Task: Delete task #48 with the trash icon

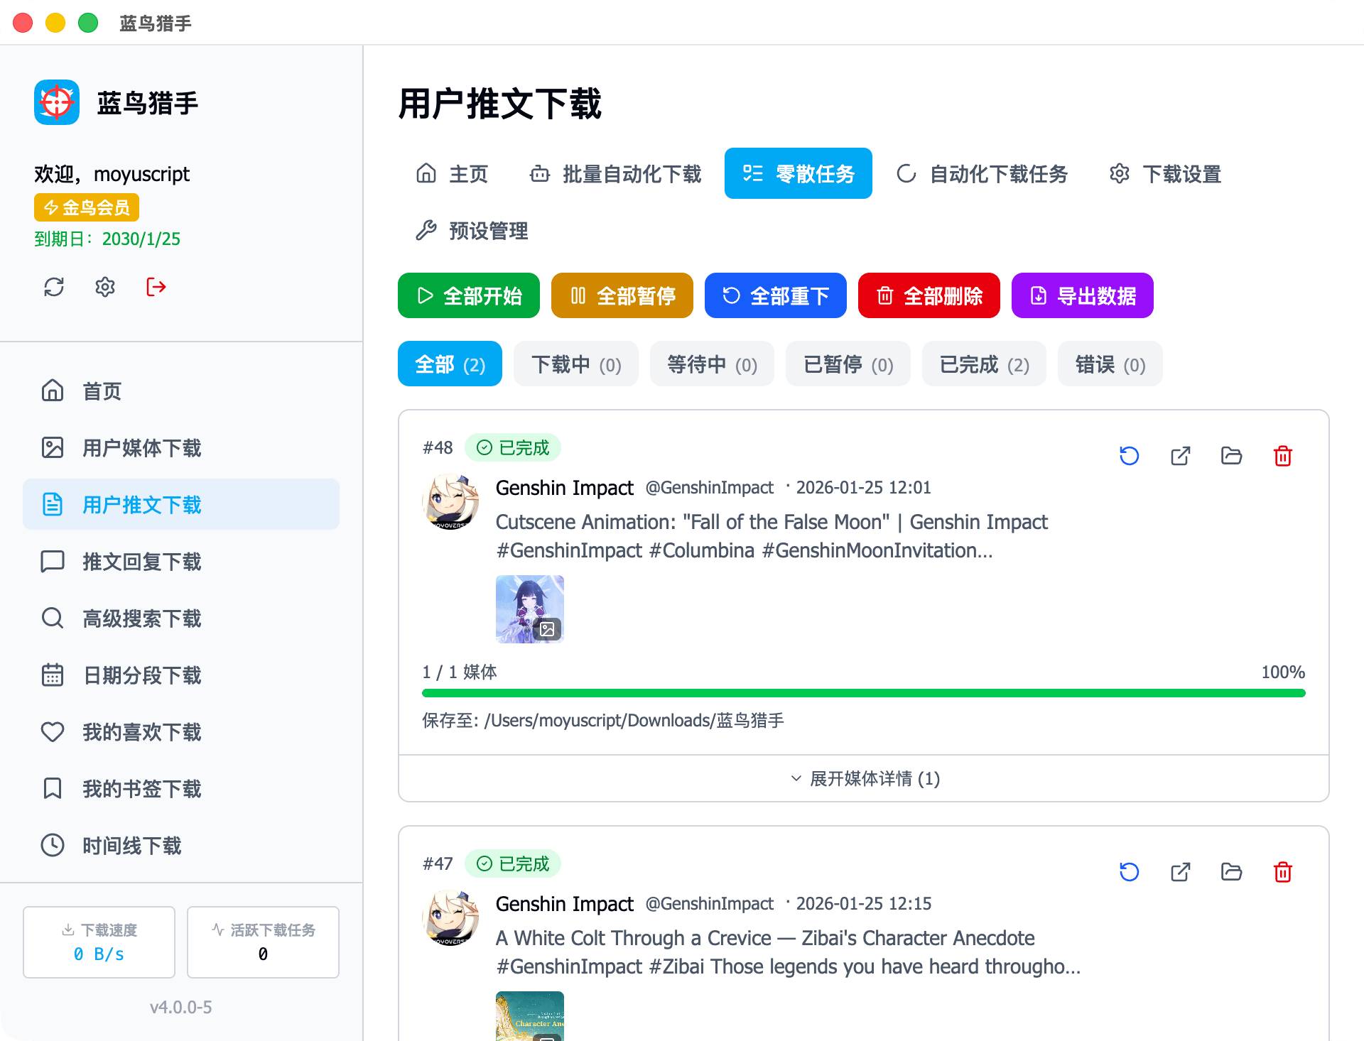Action: click(x=1282, y=456)
